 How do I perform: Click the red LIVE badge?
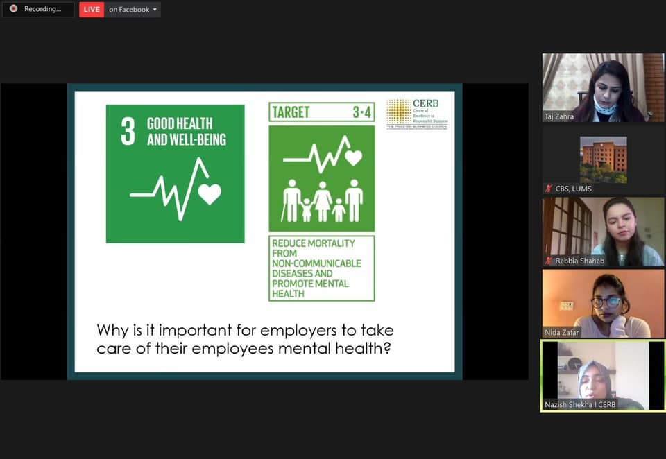coord(92,9)
